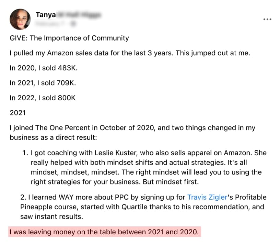This screenshot has width=280, height=246.
Task: Click the standalone "2021" line
Action: tap(18, 113)
